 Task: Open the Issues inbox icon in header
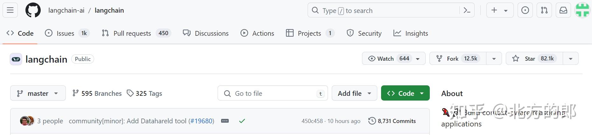525,10
